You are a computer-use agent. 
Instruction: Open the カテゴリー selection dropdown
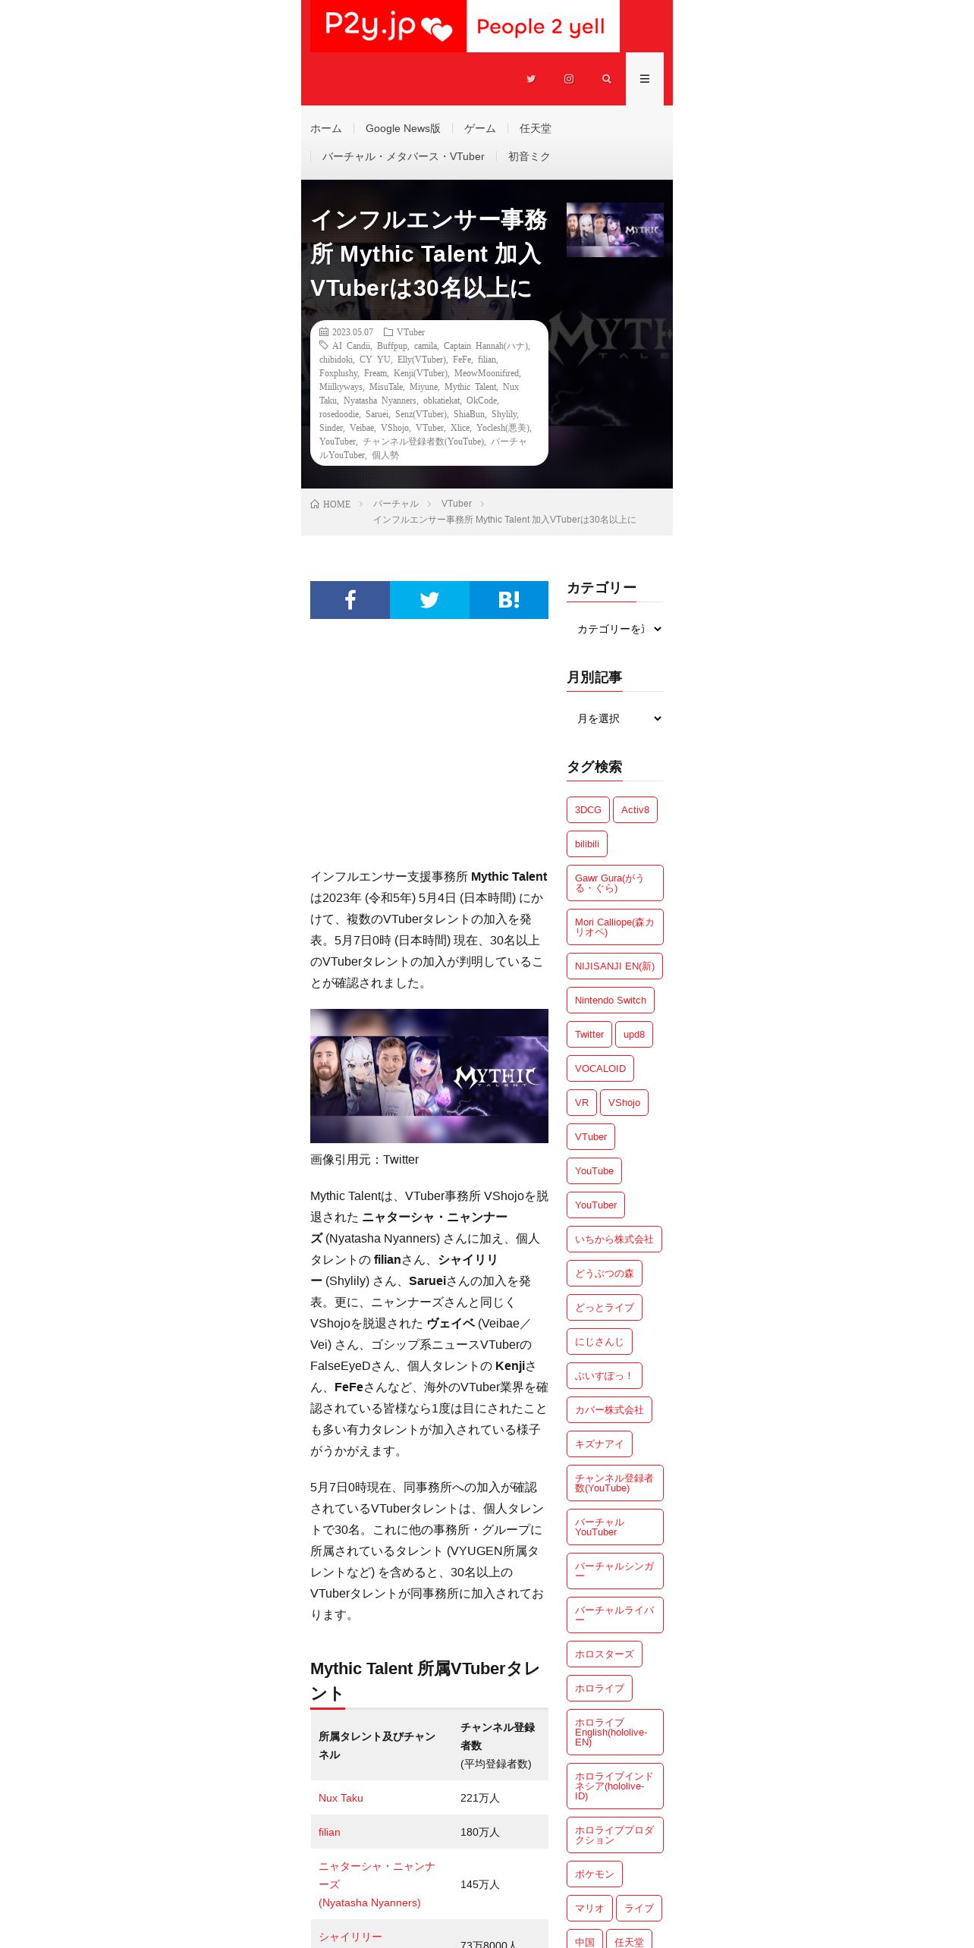[x=615, y=629]
